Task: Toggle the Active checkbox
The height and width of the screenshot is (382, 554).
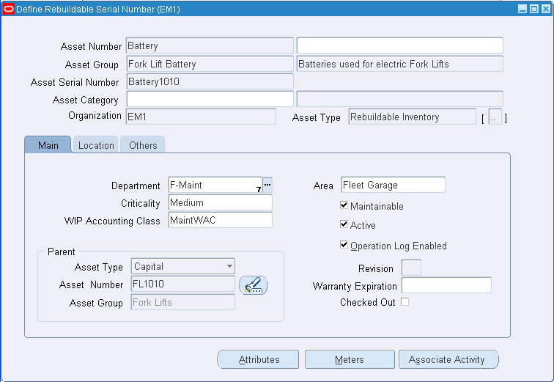Action: [344, 224]
